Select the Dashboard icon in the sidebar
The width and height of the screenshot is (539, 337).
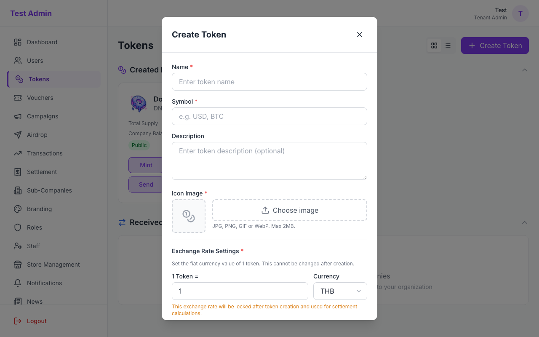pyautogui.click(x=17, y=42)
